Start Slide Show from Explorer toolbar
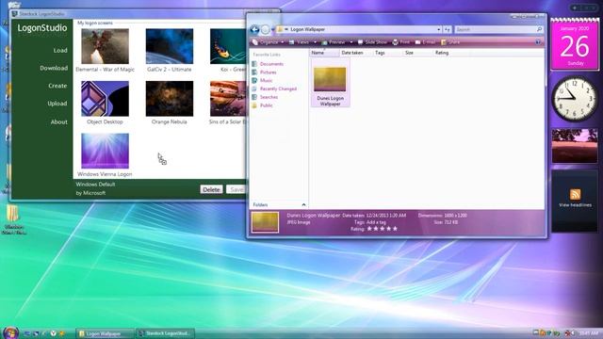 click(372, 42)
